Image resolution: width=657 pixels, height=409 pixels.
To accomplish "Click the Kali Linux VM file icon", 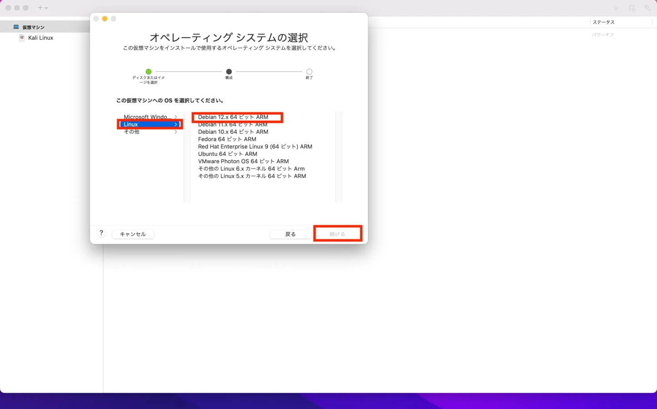I will (22, 38).
